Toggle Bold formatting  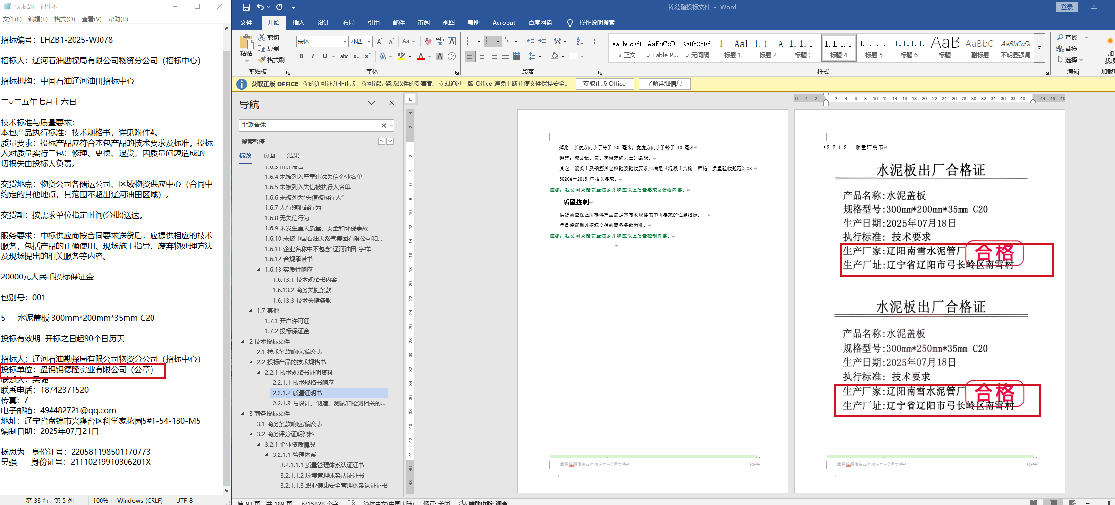point(301,57)
